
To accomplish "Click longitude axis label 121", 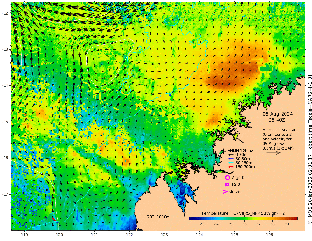I will (x=95, y=235).
